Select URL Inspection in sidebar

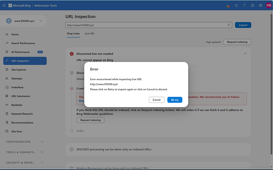(x=25, y=61)
